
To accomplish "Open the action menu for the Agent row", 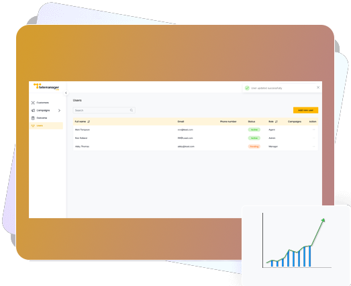I will (x=313, y=130).
